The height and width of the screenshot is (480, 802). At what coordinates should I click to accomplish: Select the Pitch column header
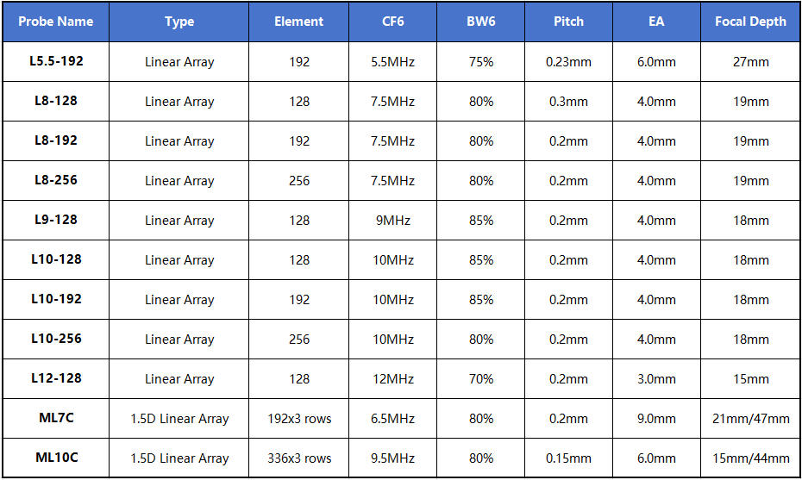tap(568, 22)
